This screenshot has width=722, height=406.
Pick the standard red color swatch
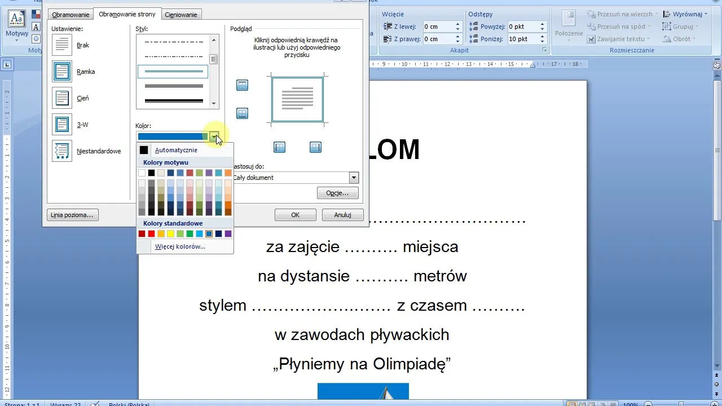click(x=152, y=233)
